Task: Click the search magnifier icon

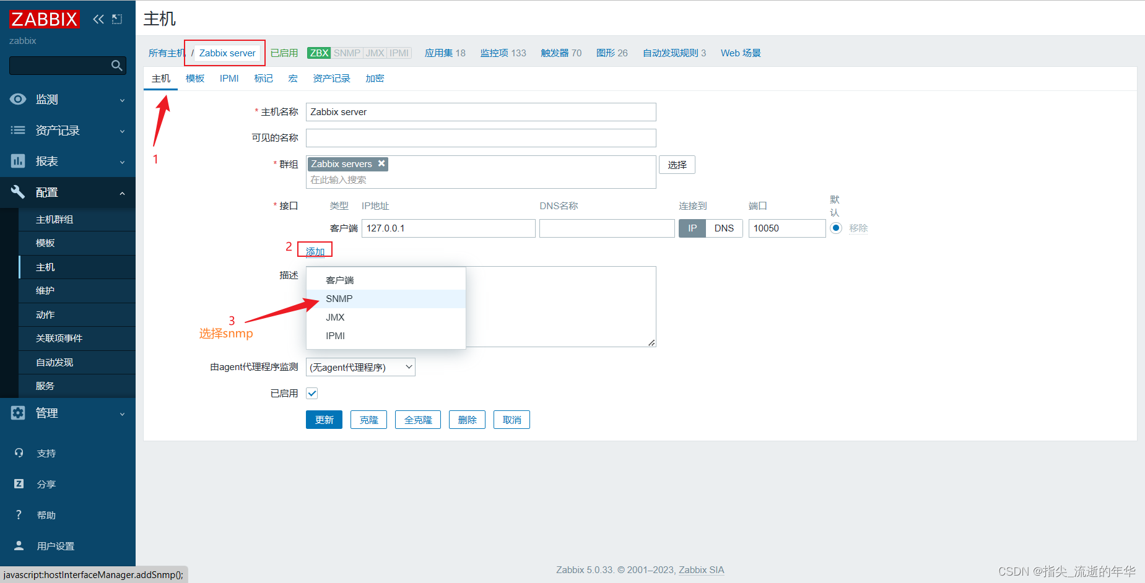Action: pyautogui.click(x=116, y=66)
